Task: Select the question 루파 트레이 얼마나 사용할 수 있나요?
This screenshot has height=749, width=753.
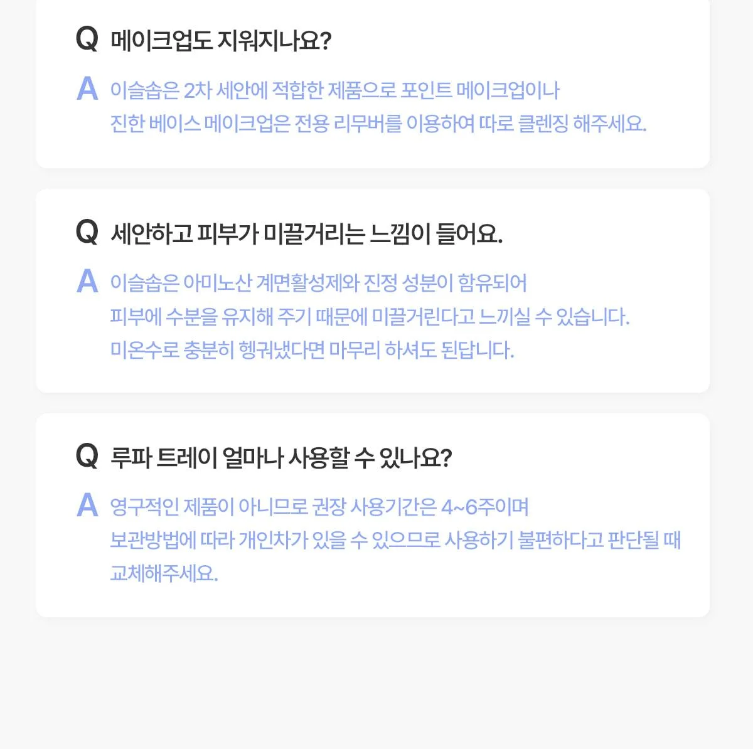Action: pyautogui.click(x=281, y=457)
